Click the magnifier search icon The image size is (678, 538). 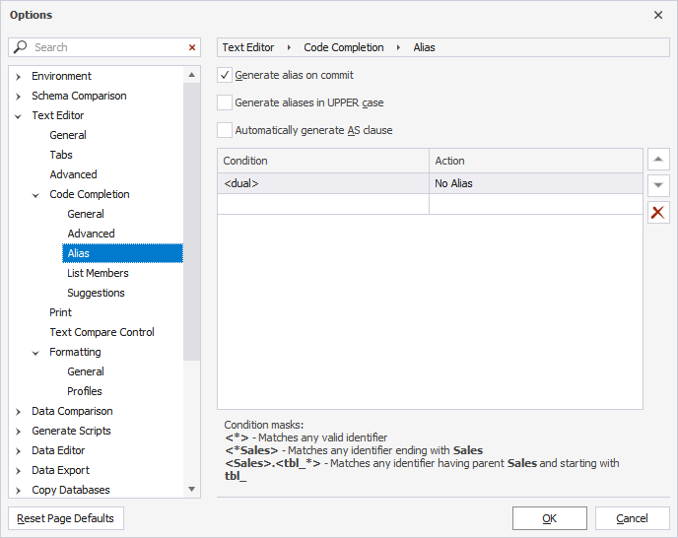tap(21, 46)
